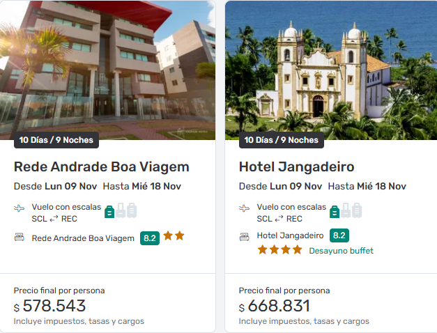The image size is (437, 333).
Task: Click the four-star rating of Hotel Jangadeiro
Action: pyautogui.click(x=279, y=249)
